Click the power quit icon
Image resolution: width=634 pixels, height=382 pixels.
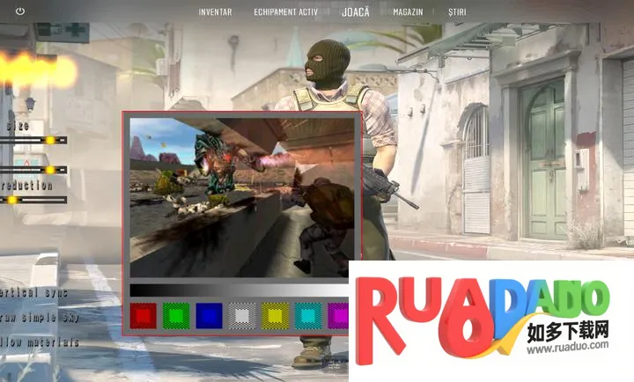coord(20,11)
